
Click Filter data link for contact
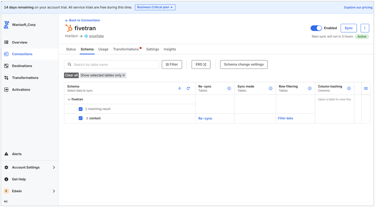coord(285,118)
